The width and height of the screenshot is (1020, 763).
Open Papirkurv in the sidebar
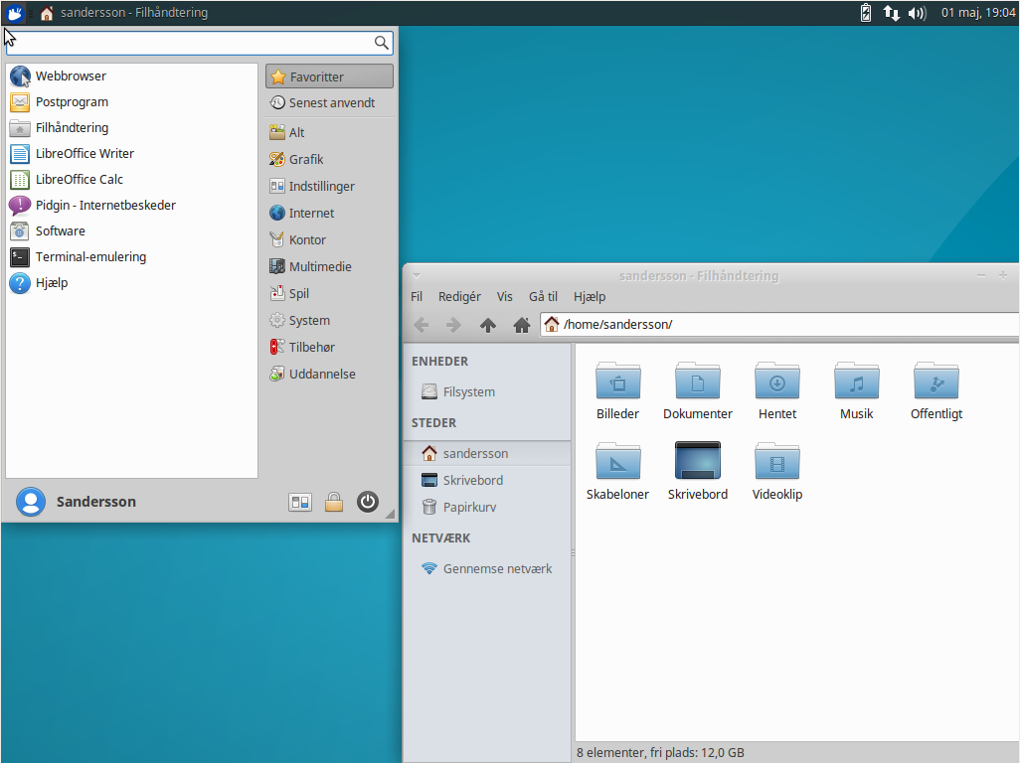487,507
